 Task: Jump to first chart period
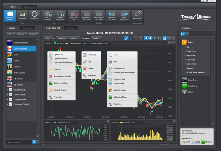click(146, 38)
